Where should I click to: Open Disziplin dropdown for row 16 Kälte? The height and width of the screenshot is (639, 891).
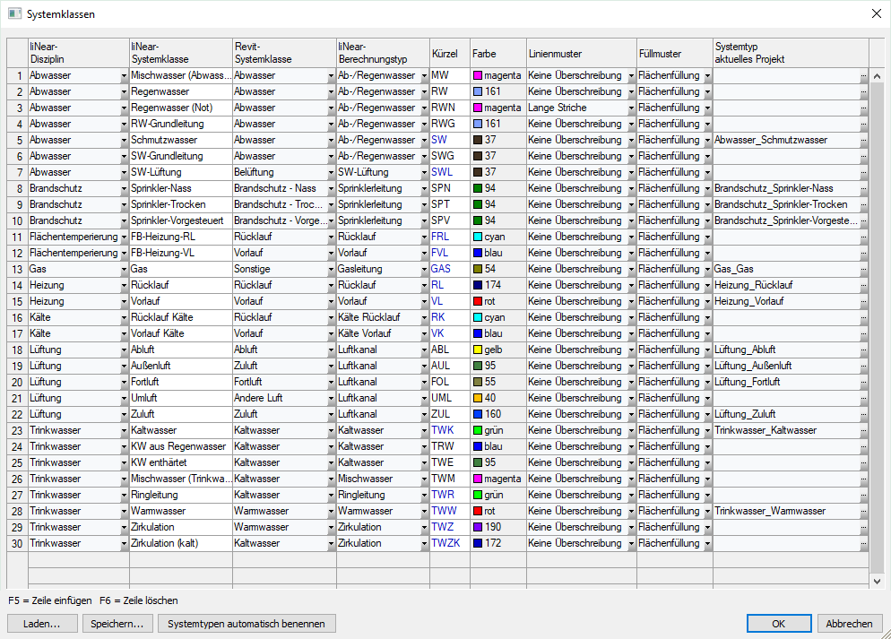pyautogui.click(x=124, y=317)
